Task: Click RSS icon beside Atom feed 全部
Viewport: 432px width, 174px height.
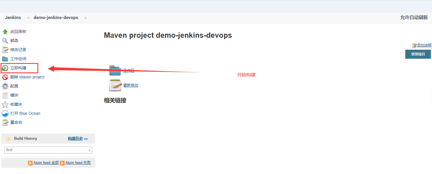Action: pyautogui.click(x=30, y=163)
